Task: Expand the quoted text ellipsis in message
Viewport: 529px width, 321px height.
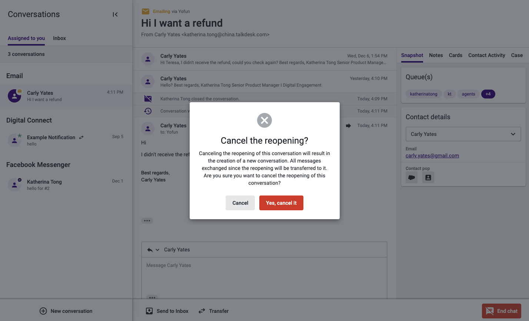Action: [x=147, y=221]
